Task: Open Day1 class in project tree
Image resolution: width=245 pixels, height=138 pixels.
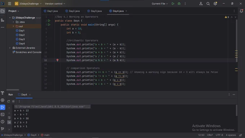Action: click(x=20, y=31)
